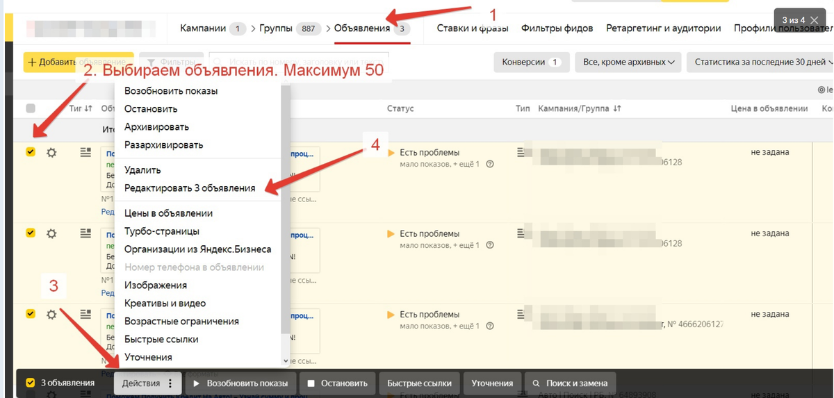Image resolution: width=834 pixels, height=398 pixels.
Task: Click the type icon in third ad row
Action: click(521, 314)
